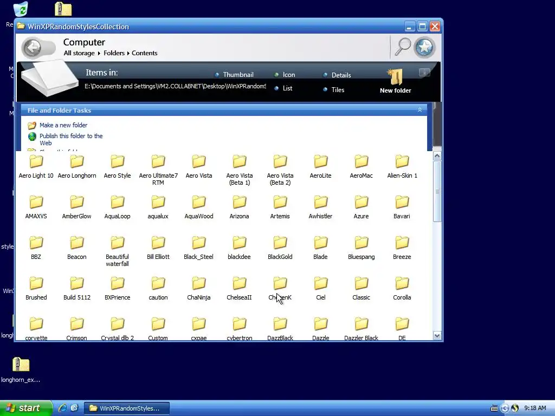Select the ChaNinja folder
Image resolution: width=555 pixels, height=416 pixels.
[198, 288]
